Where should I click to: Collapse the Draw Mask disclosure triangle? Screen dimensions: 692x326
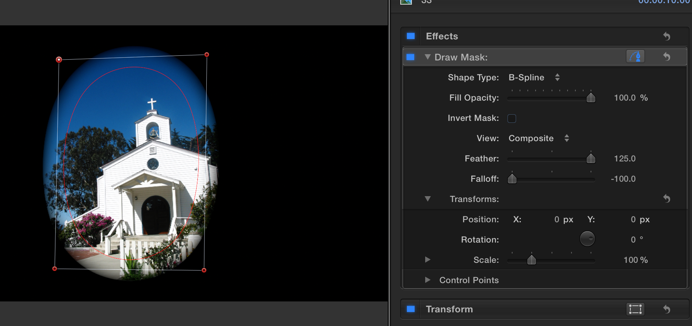click(428, 57)
